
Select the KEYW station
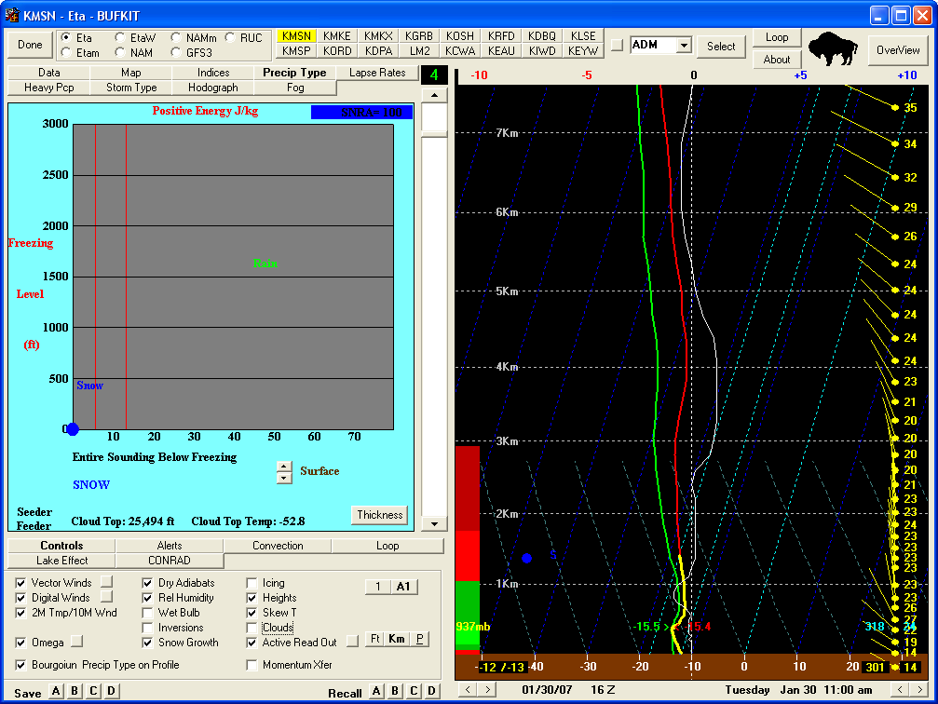pyautogui.click(x=583, y=51)
